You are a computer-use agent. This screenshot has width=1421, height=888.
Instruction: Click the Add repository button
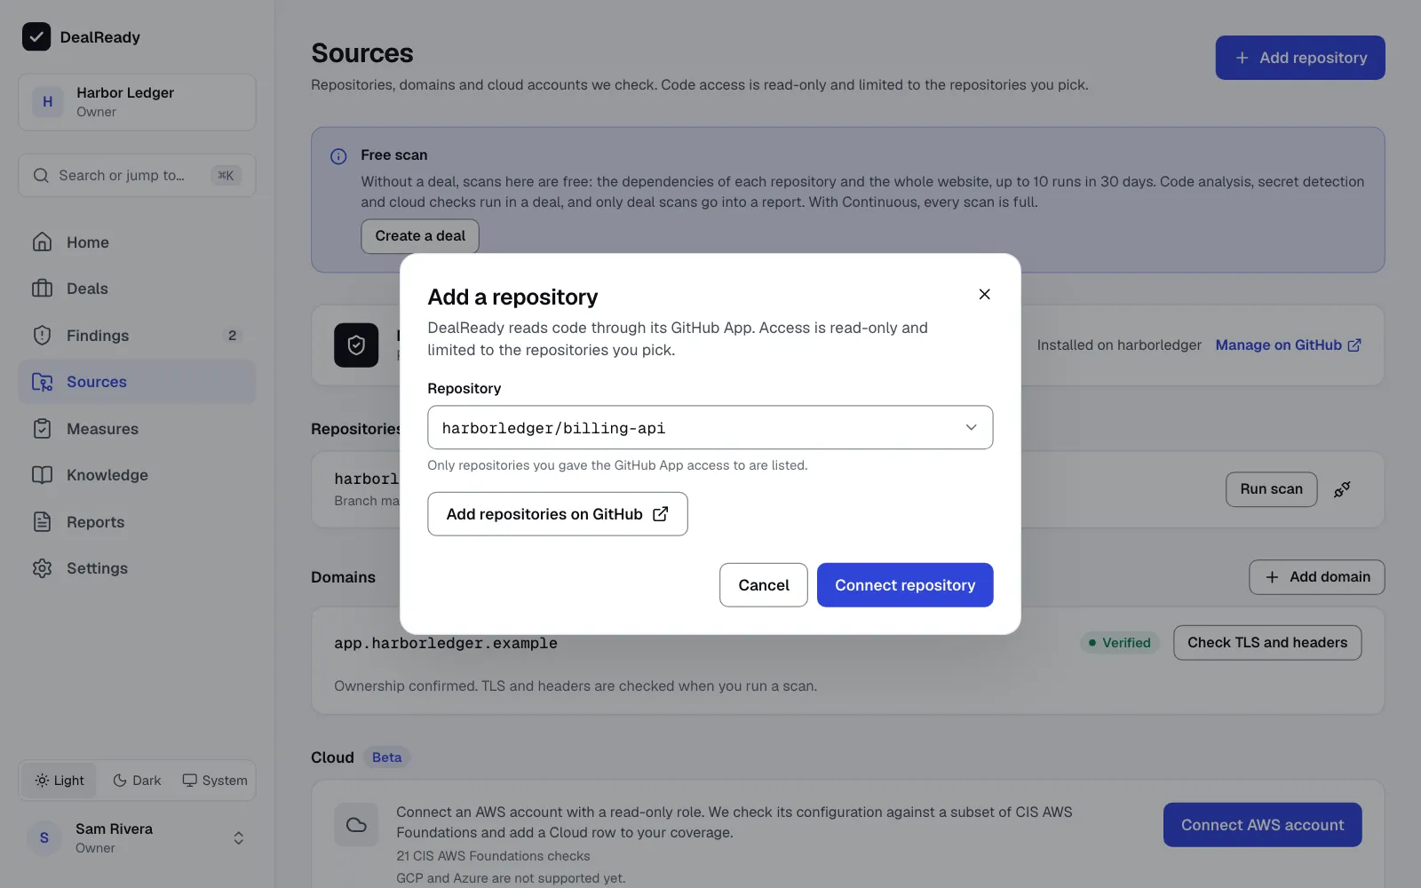[x=1300, y=58]
